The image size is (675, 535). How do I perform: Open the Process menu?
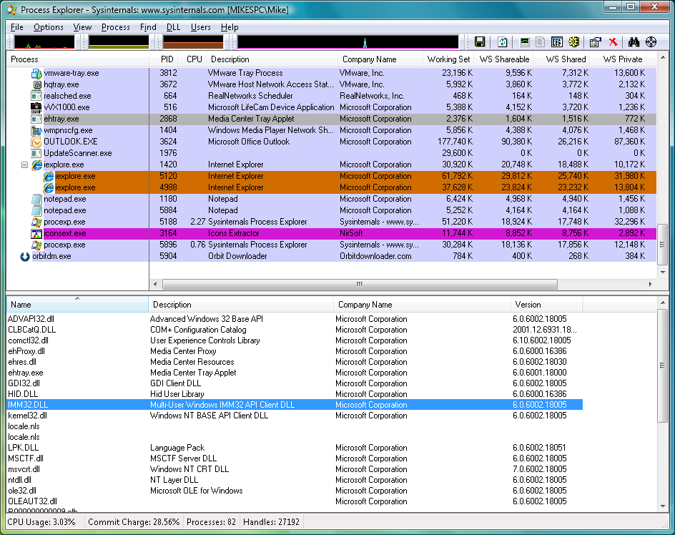click(x=115, y=27)
